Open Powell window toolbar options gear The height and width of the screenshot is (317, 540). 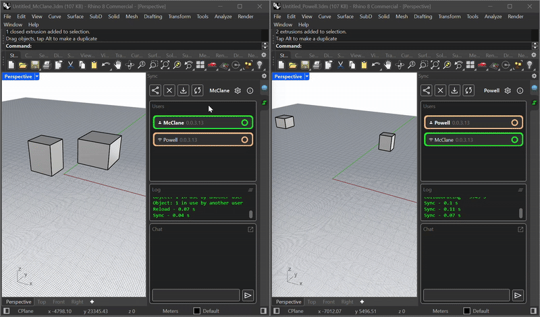tap(534, 55)
